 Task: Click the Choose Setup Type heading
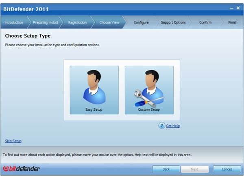pos(28,36)
